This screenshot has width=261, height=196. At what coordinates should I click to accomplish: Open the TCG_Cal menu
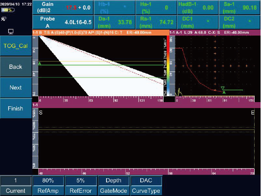point(16,46)
